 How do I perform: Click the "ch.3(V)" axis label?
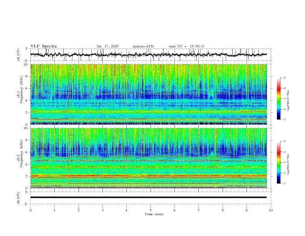tap(18, 198)
